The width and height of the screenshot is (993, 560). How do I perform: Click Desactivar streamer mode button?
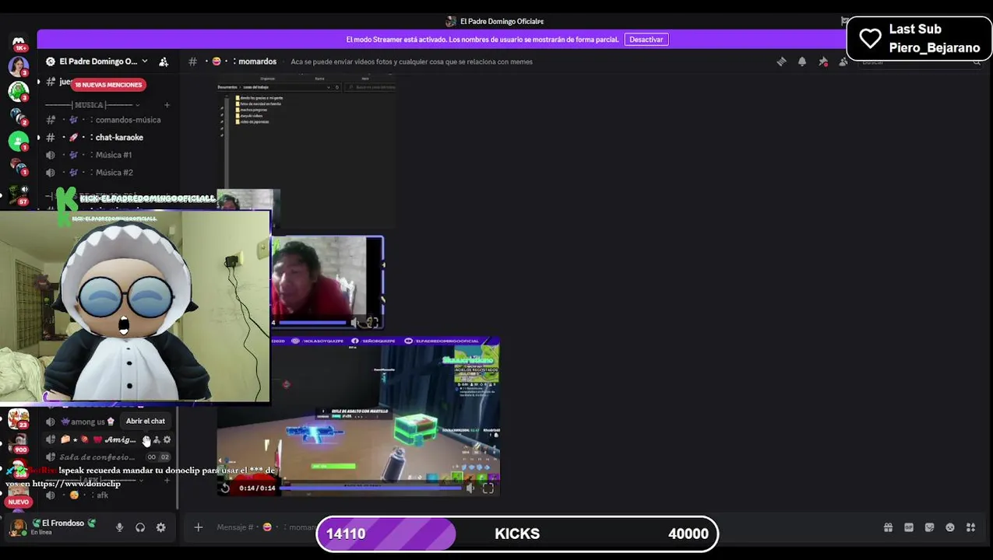coord(646,40)
